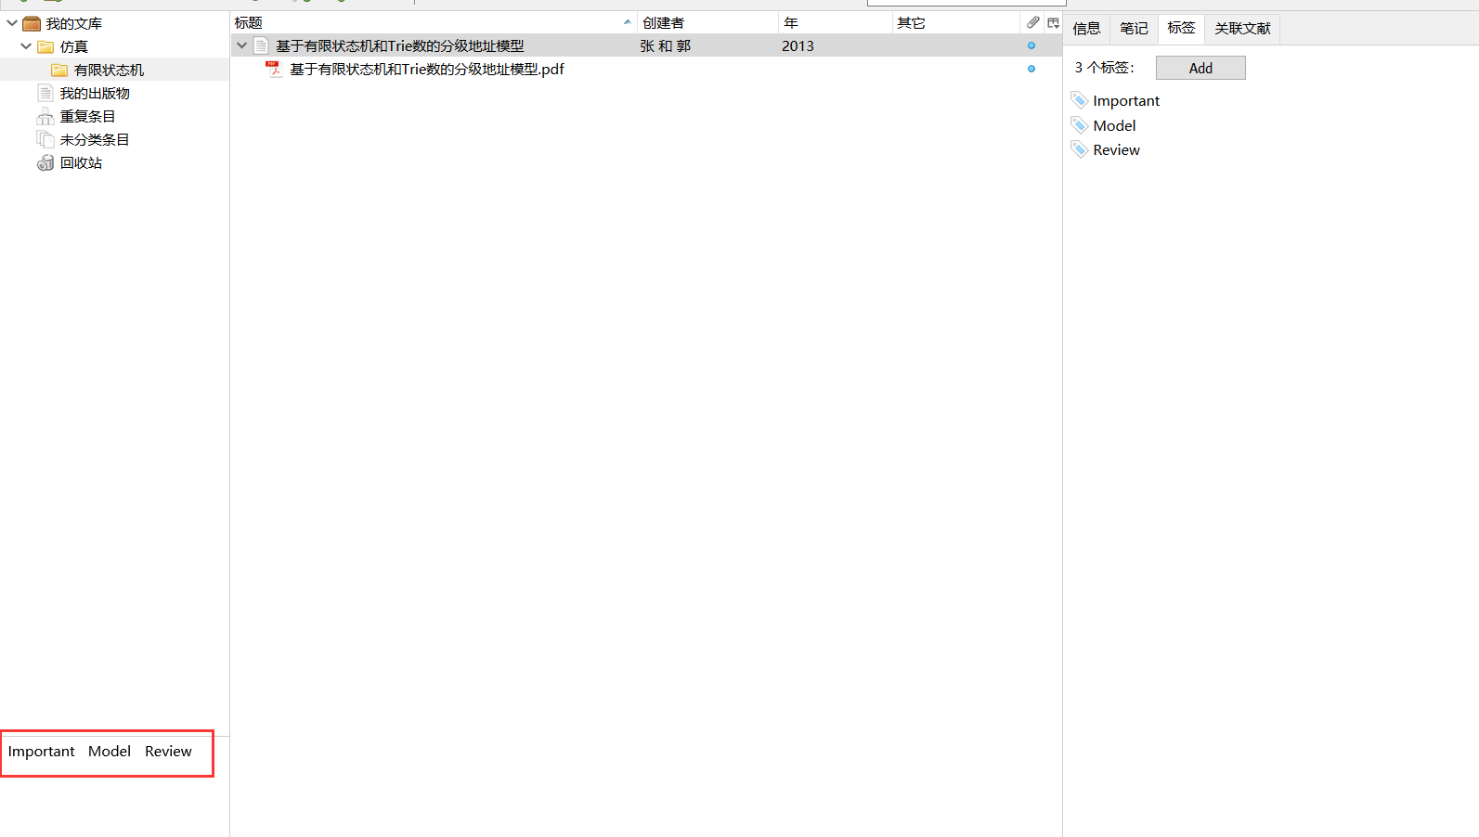Select 我的文库 in the collection tree
The image size is (1479, 837).
[74, 23]
